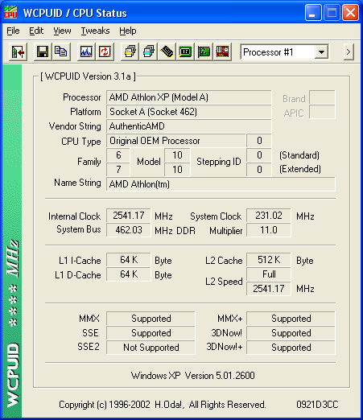Screen dimensions: 363x420
Task: Open the clock graph chart icon
Action: tap(86, 51)
